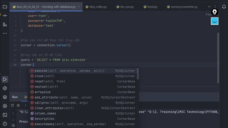228x128 pixels.
Task: Click the query SELECT statement line
Action: point(54,60)
